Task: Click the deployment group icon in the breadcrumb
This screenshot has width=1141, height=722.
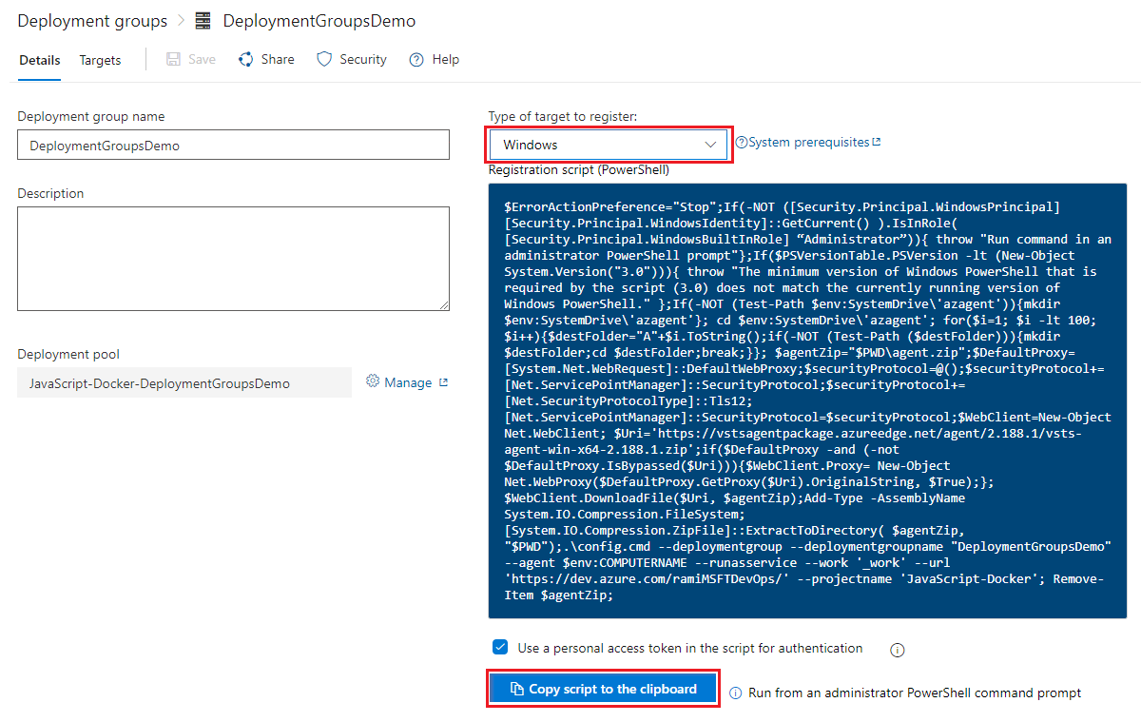Action: click(202, 20)
